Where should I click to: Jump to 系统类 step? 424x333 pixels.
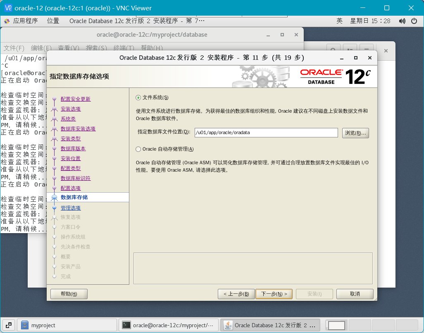(68, 119)
